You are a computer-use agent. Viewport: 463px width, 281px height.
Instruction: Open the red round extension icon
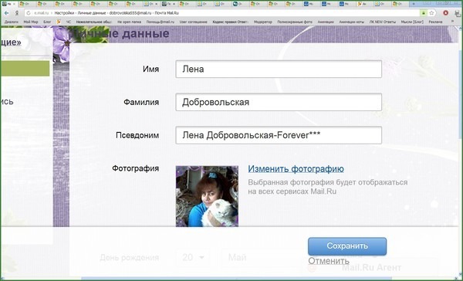coord(445,12)
